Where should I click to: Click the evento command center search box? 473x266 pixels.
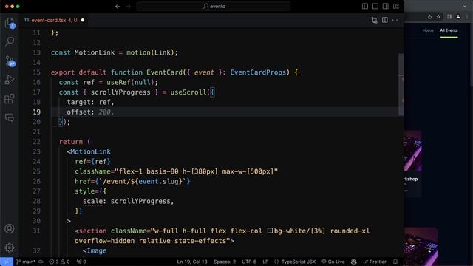(x=214, y=7)
